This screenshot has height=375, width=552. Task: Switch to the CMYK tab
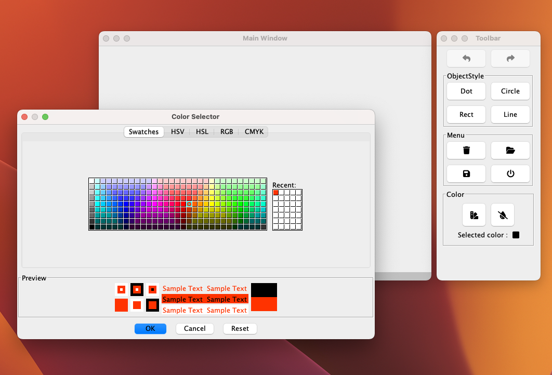(255, 132)
